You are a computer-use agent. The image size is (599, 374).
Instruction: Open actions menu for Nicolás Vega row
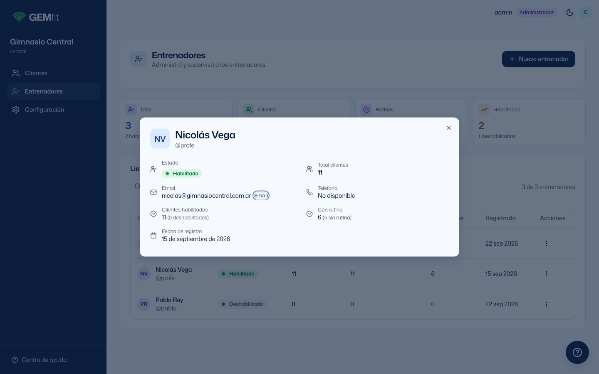click(547, 274)
